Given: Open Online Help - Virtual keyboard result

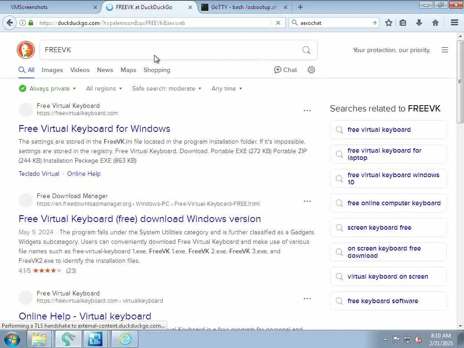Looking at the screenshot, I should 85,316.
